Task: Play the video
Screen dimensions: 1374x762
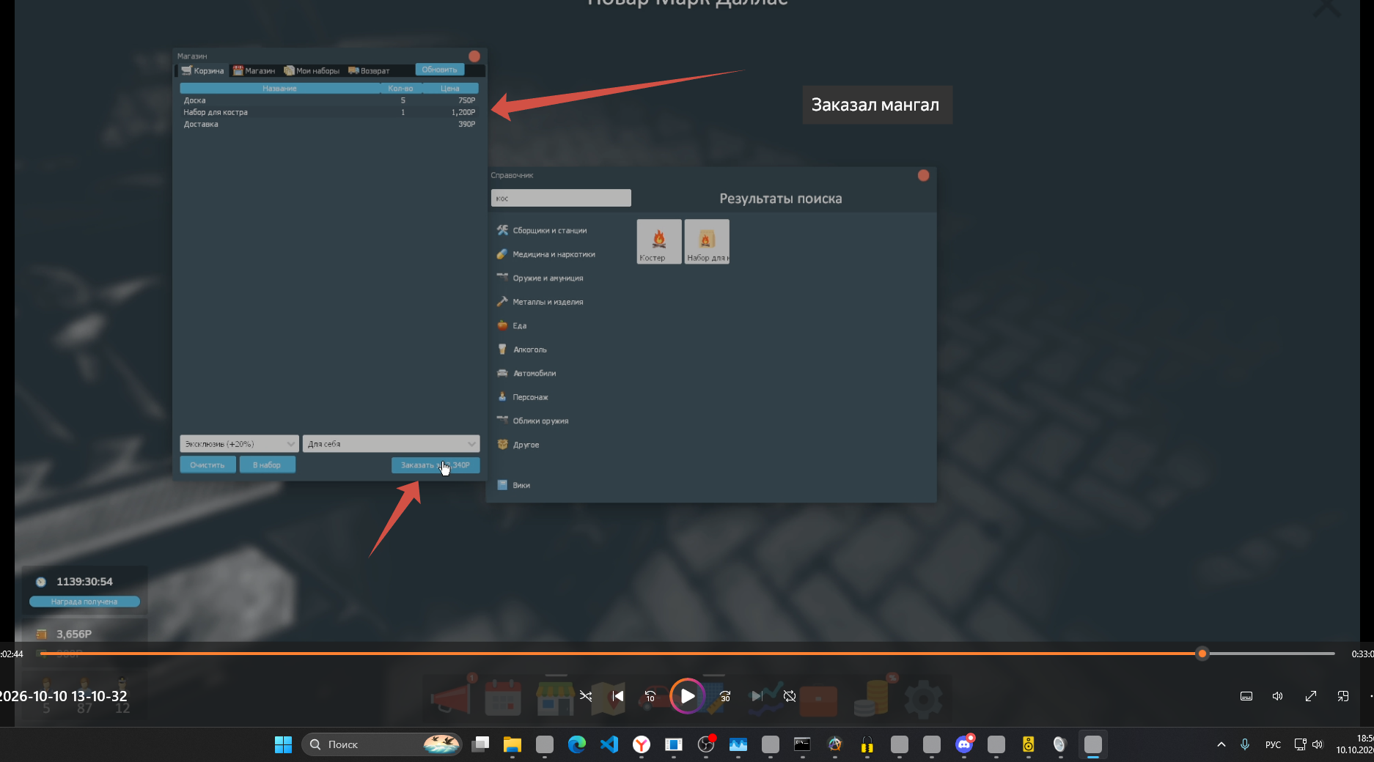Action: [688, 696]
